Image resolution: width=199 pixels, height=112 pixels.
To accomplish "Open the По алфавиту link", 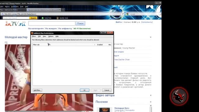I will click(65, 29).
